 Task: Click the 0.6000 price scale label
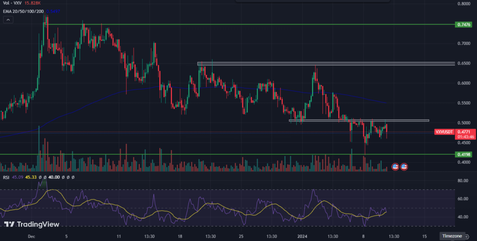[x=464, y=83]
